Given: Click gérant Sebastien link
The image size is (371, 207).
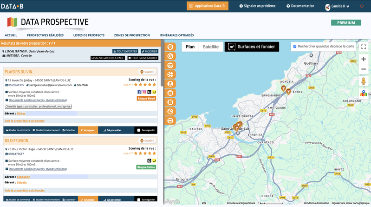Looking at the screenshot, I should (x=23, y=177).
